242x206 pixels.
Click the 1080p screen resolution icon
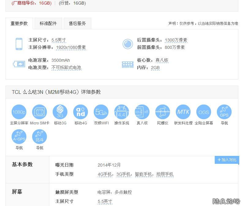(19, 112)
